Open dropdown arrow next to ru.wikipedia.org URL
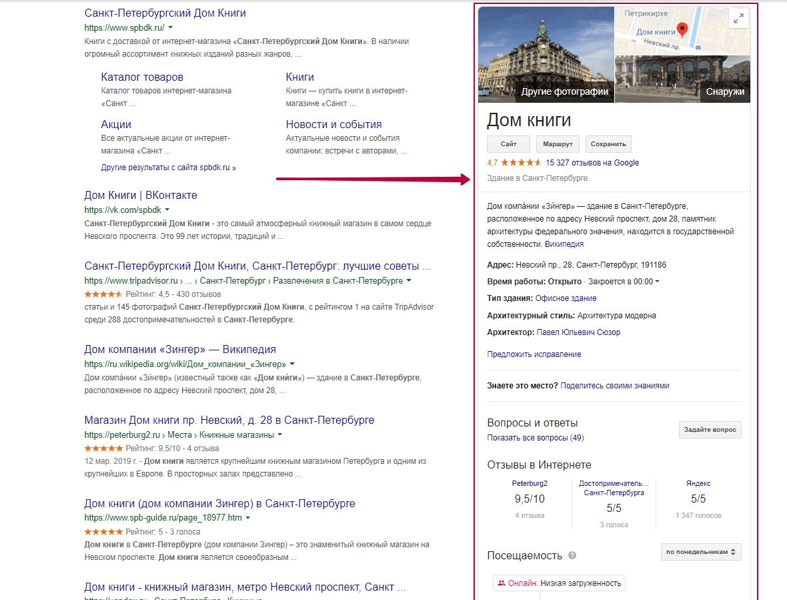 292,364
